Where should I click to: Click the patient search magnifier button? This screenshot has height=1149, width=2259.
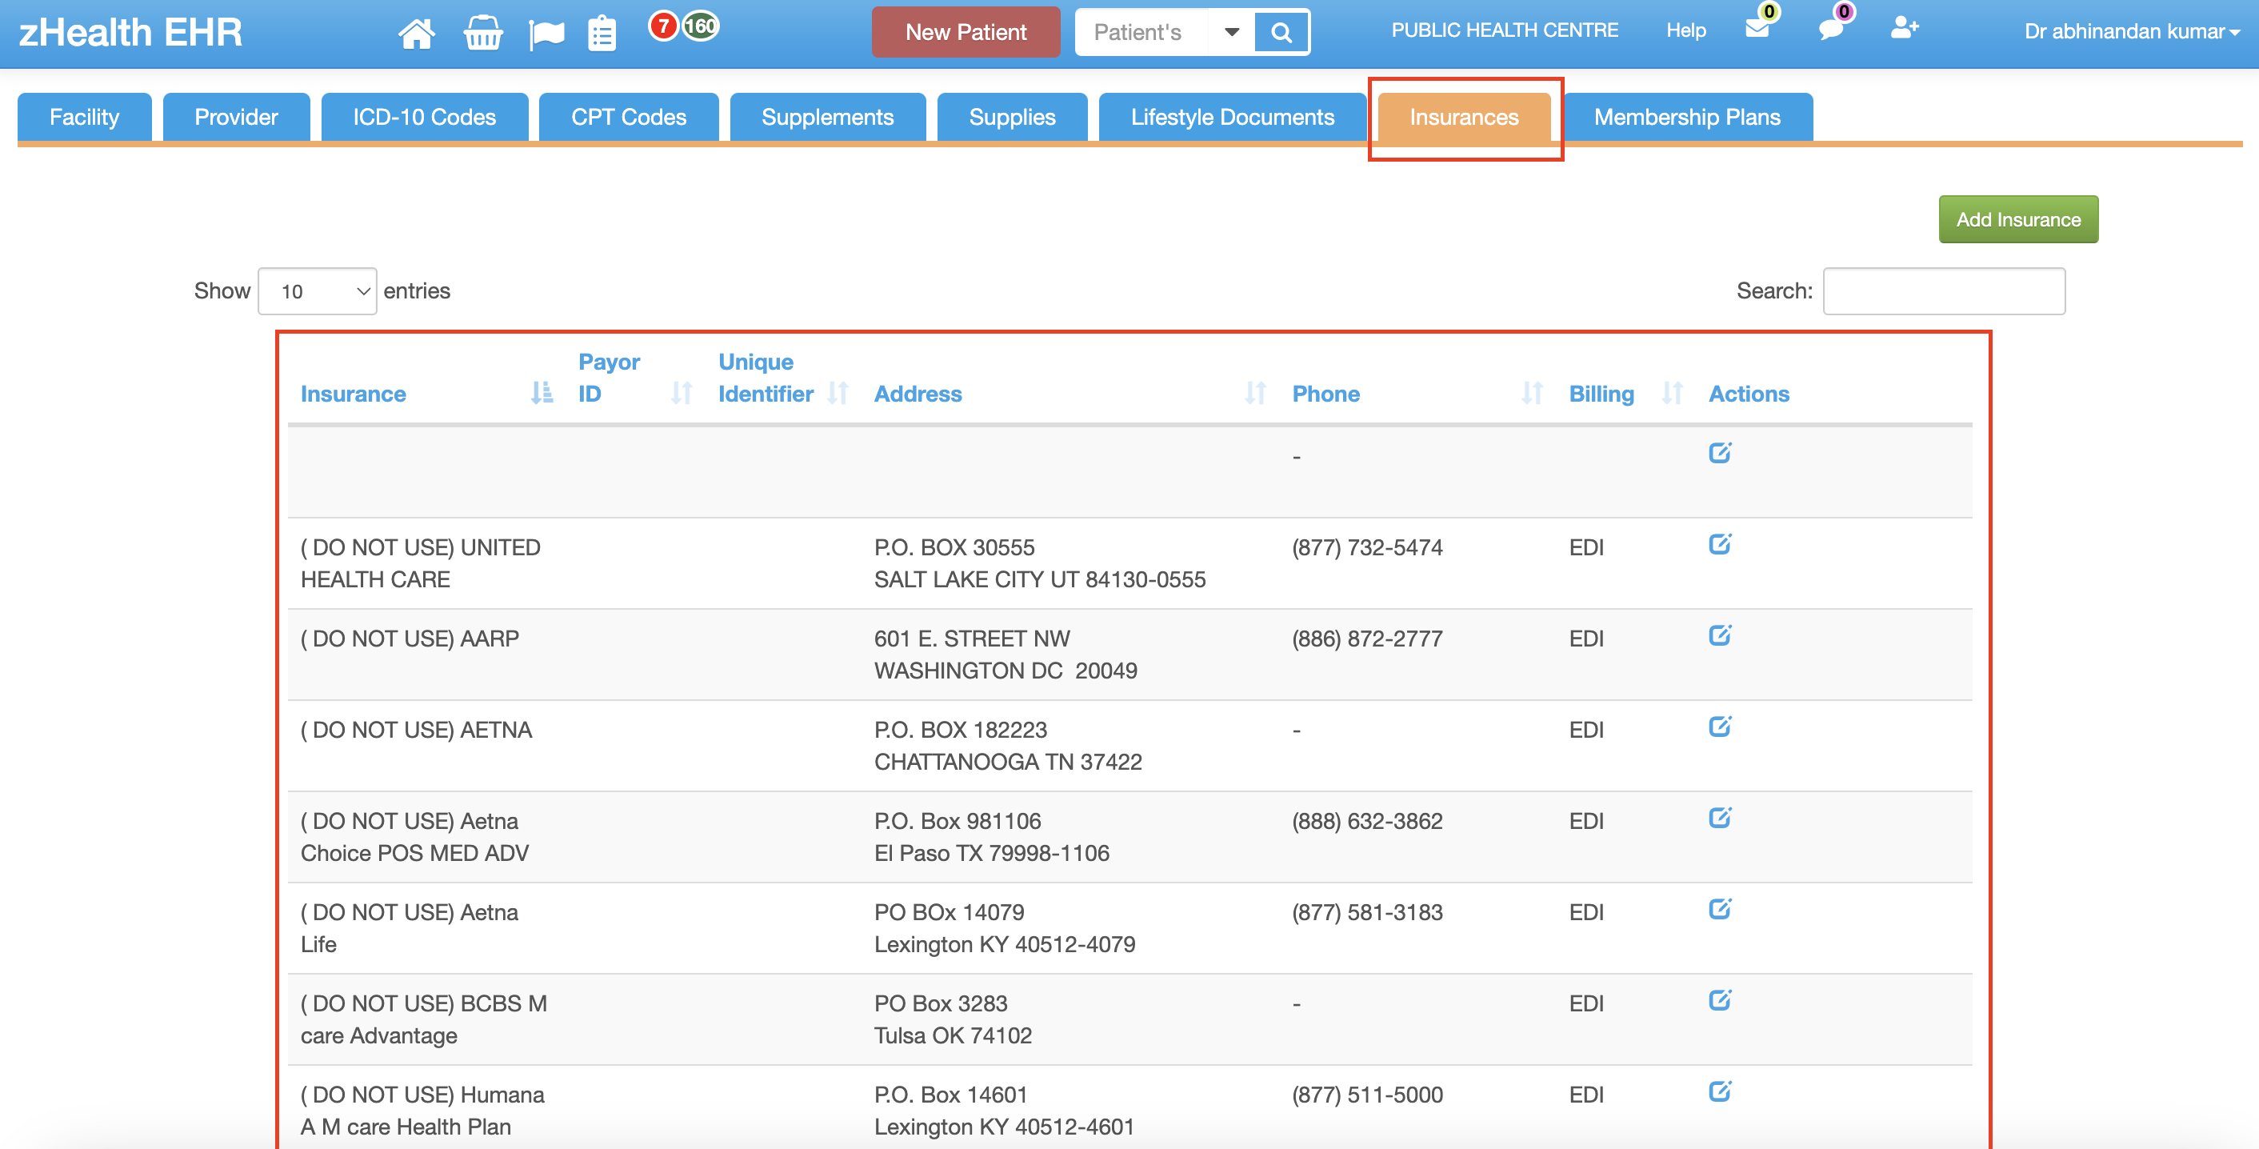[x=1281, y=33]
